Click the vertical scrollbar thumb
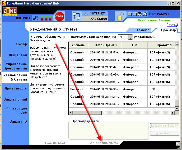182x150 pixels. coord(177,103)
